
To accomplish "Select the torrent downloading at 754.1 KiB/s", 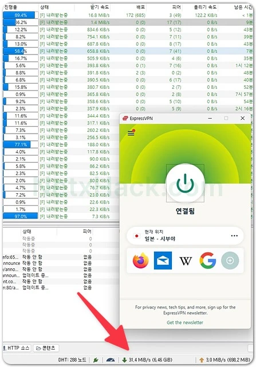I will 128,37.
